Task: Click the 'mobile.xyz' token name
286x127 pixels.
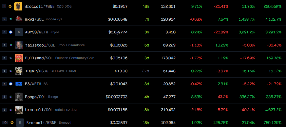Action: [54, 19]
